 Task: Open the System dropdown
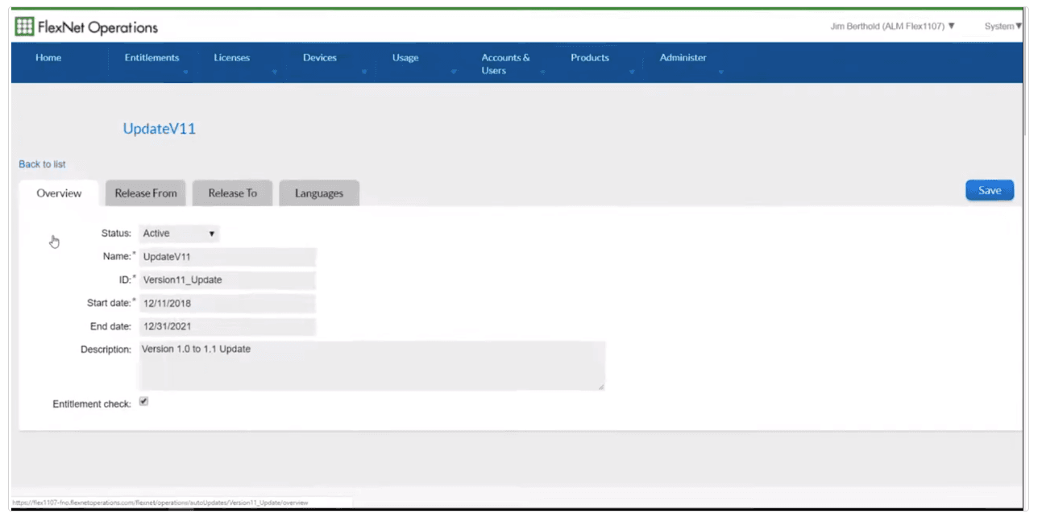pos(1003,27)
